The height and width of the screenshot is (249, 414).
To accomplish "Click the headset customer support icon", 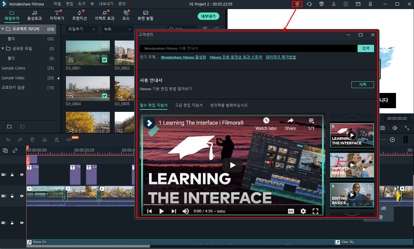I will 309,4.
